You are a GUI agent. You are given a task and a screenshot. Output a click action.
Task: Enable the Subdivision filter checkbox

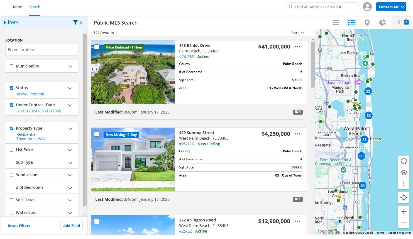tap(11, 175)
